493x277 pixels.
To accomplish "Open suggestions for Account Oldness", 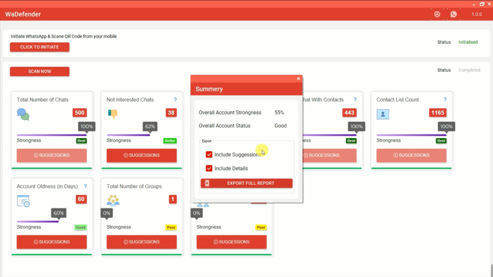I will 52,242.
